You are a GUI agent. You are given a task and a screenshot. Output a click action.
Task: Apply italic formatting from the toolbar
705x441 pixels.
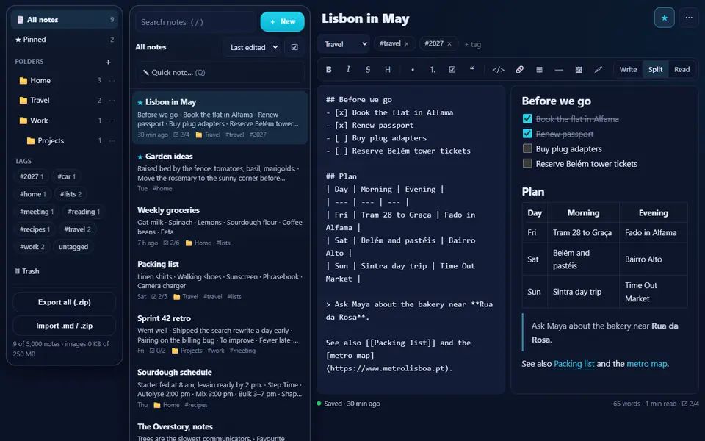pos(348,69)
